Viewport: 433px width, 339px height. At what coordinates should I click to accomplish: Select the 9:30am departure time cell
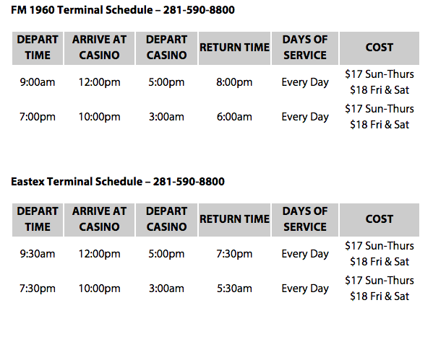click(x=38, y=254)
